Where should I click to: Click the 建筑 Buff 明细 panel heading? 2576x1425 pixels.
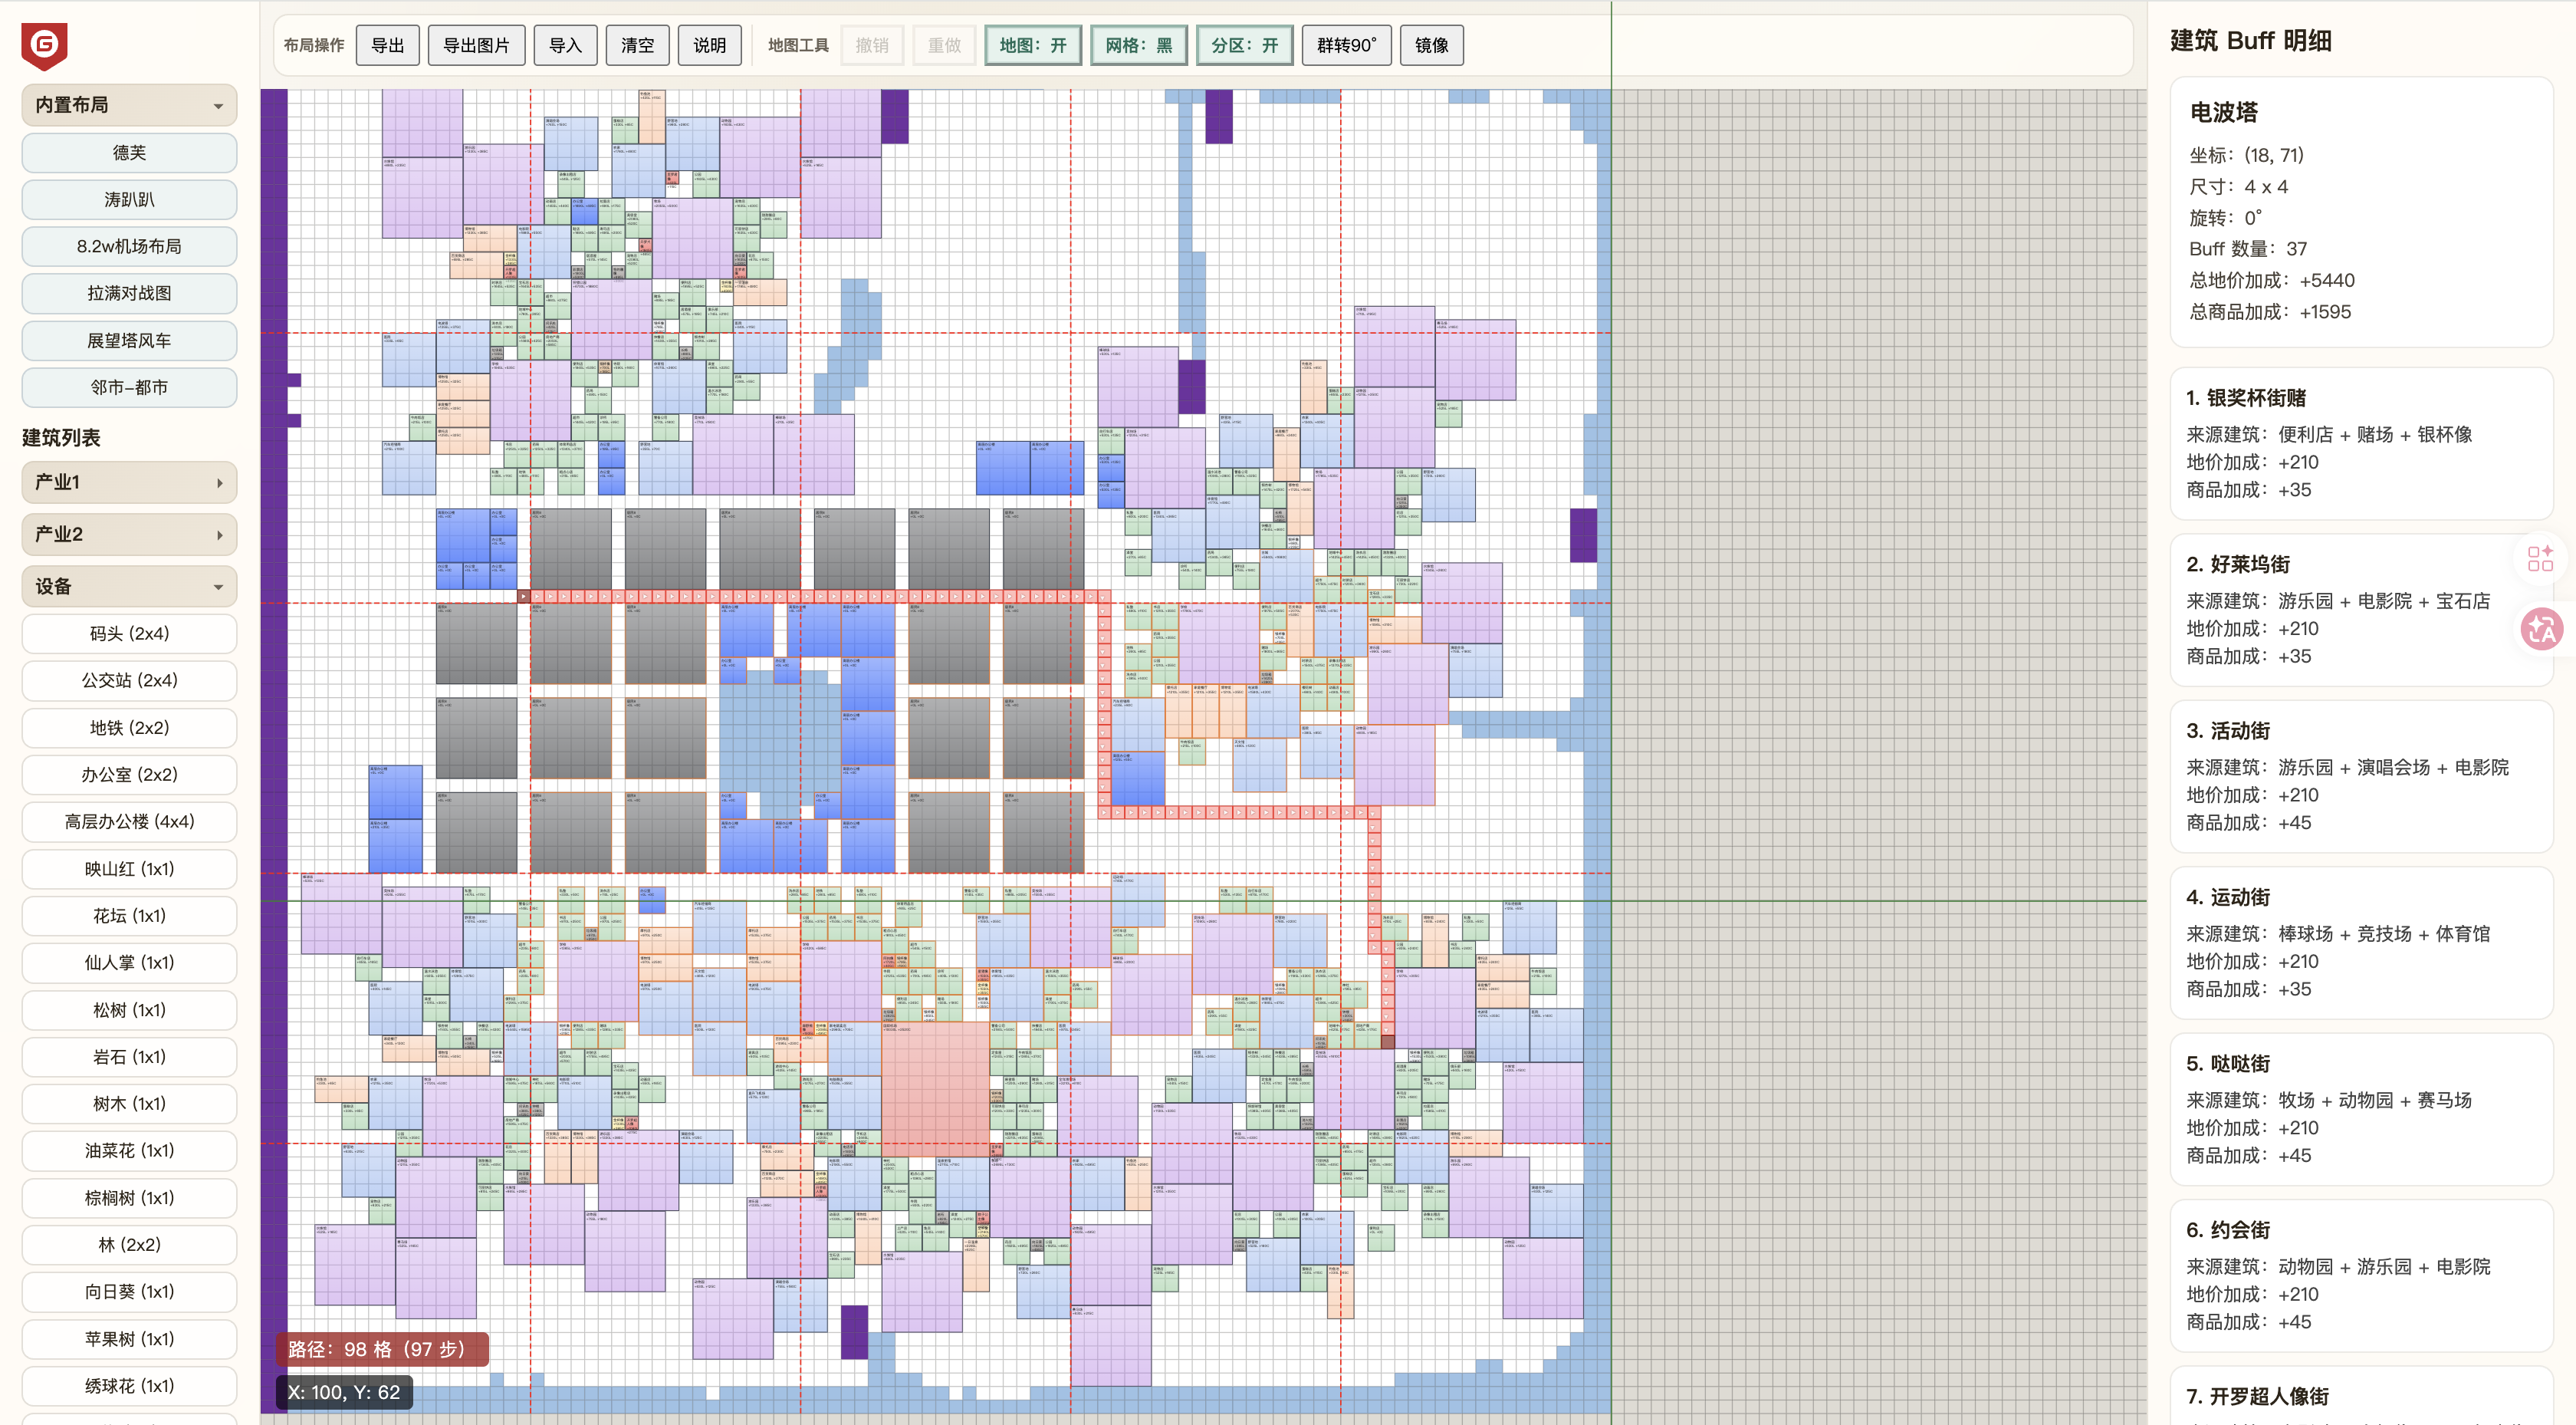click(2250, 40)
